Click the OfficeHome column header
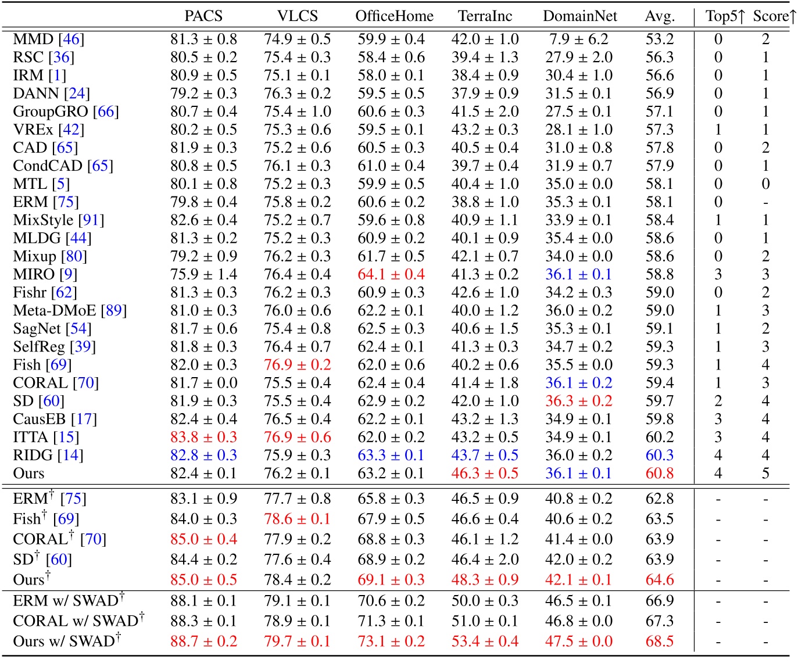 (394, 16)
